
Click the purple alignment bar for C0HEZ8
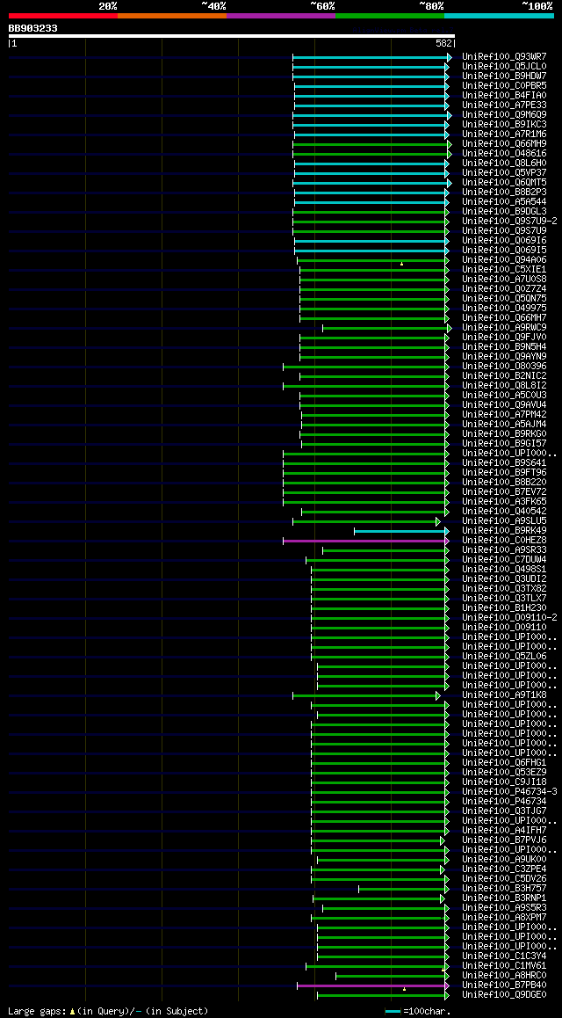point(365,541)
